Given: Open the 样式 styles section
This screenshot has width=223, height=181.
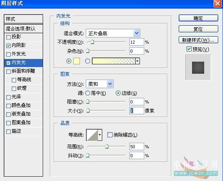Looking at the screenshot, I should point(24,19).
